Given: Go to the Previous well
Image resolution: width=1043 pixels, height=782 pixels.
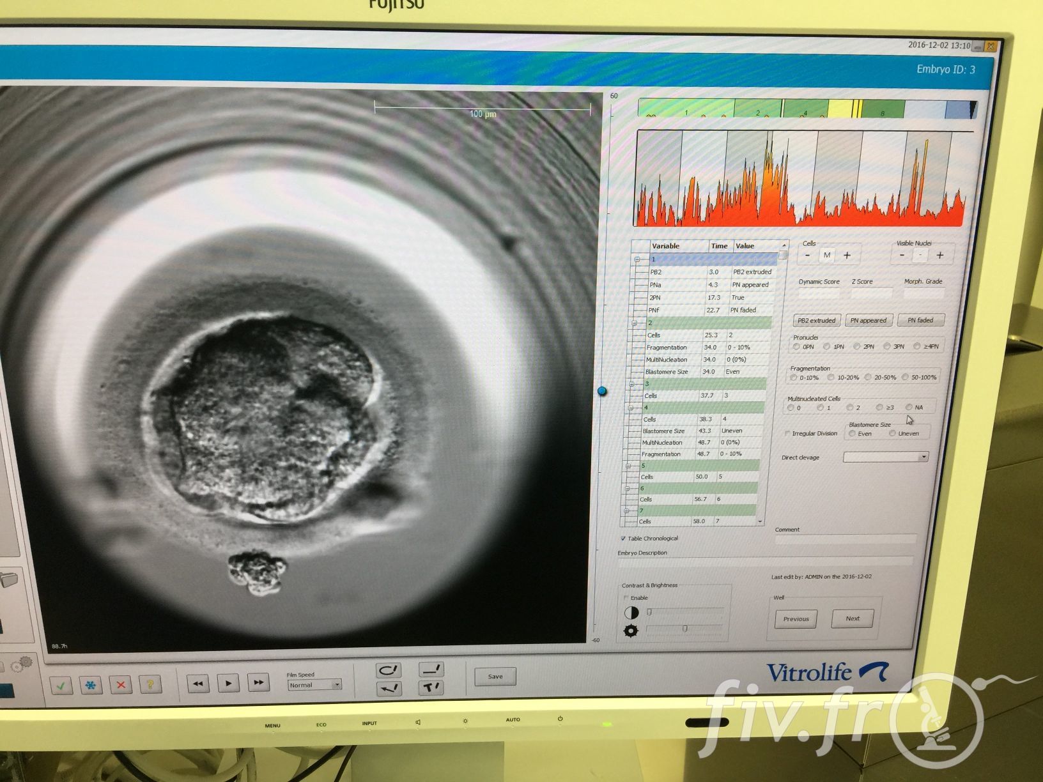Looking at the screenshot, I should [x=796, y=618].
